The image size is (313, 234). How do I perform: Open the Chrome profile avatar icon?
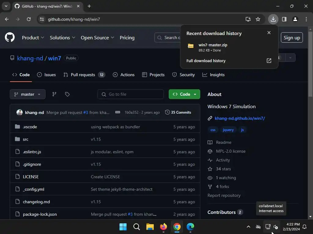[295, 19]
